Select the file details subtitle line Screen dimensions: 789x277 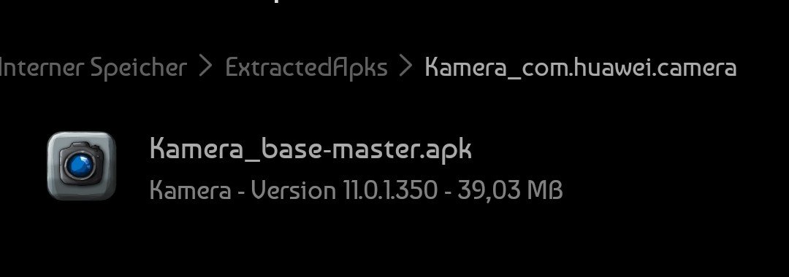click(x=357, y=191)
